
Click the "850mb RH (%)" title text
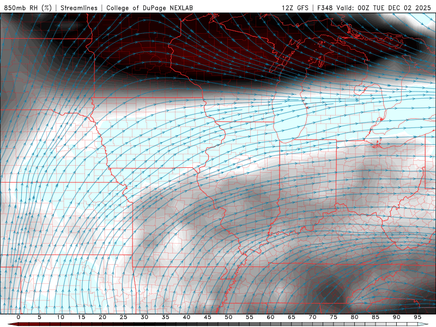[x=28, y=8]
